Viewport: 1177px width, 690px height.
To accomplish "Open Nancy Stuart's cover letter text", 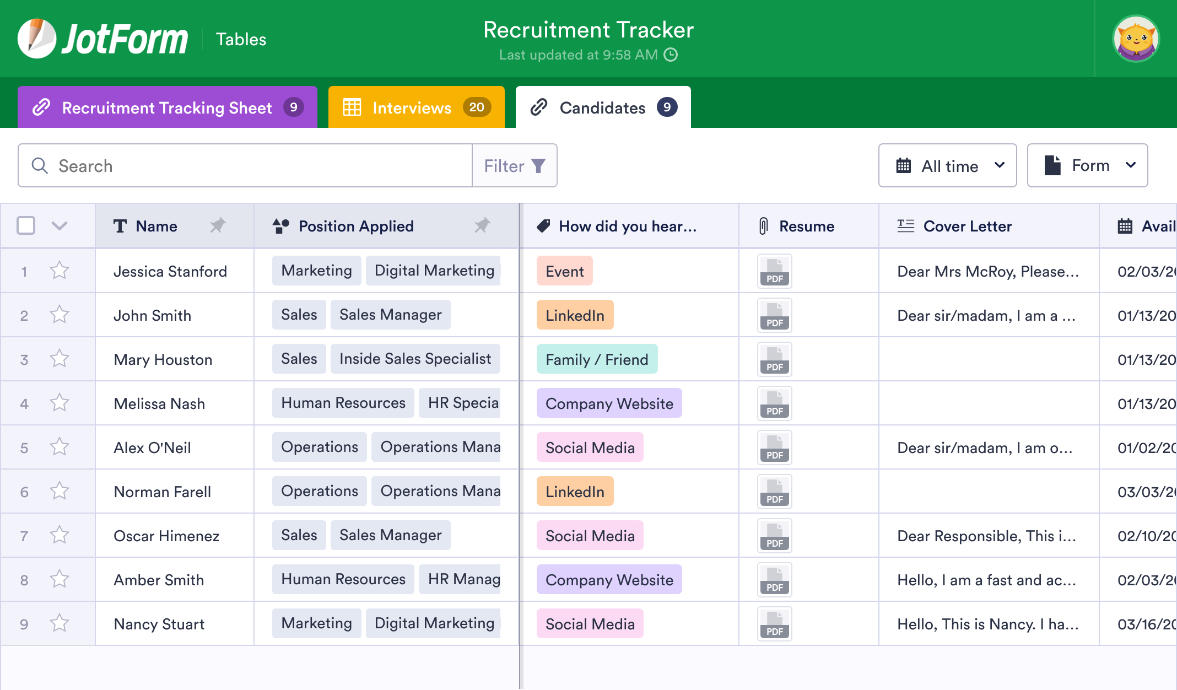I will point(987,624).
